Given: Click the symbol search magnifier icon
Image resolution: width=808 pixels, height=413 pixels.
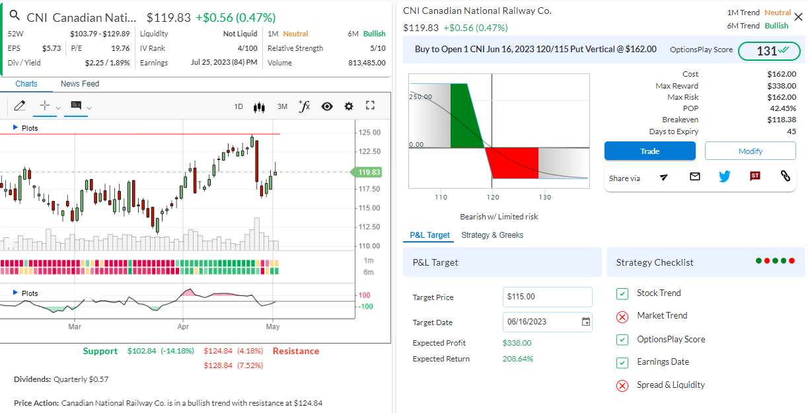Looking at the screenshot, I should tap(15, 17).
